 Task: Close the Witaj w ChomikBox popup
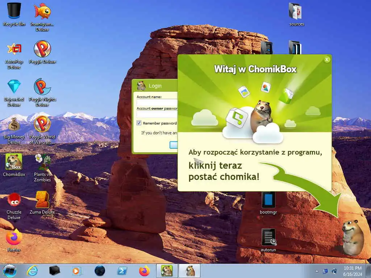327,60
